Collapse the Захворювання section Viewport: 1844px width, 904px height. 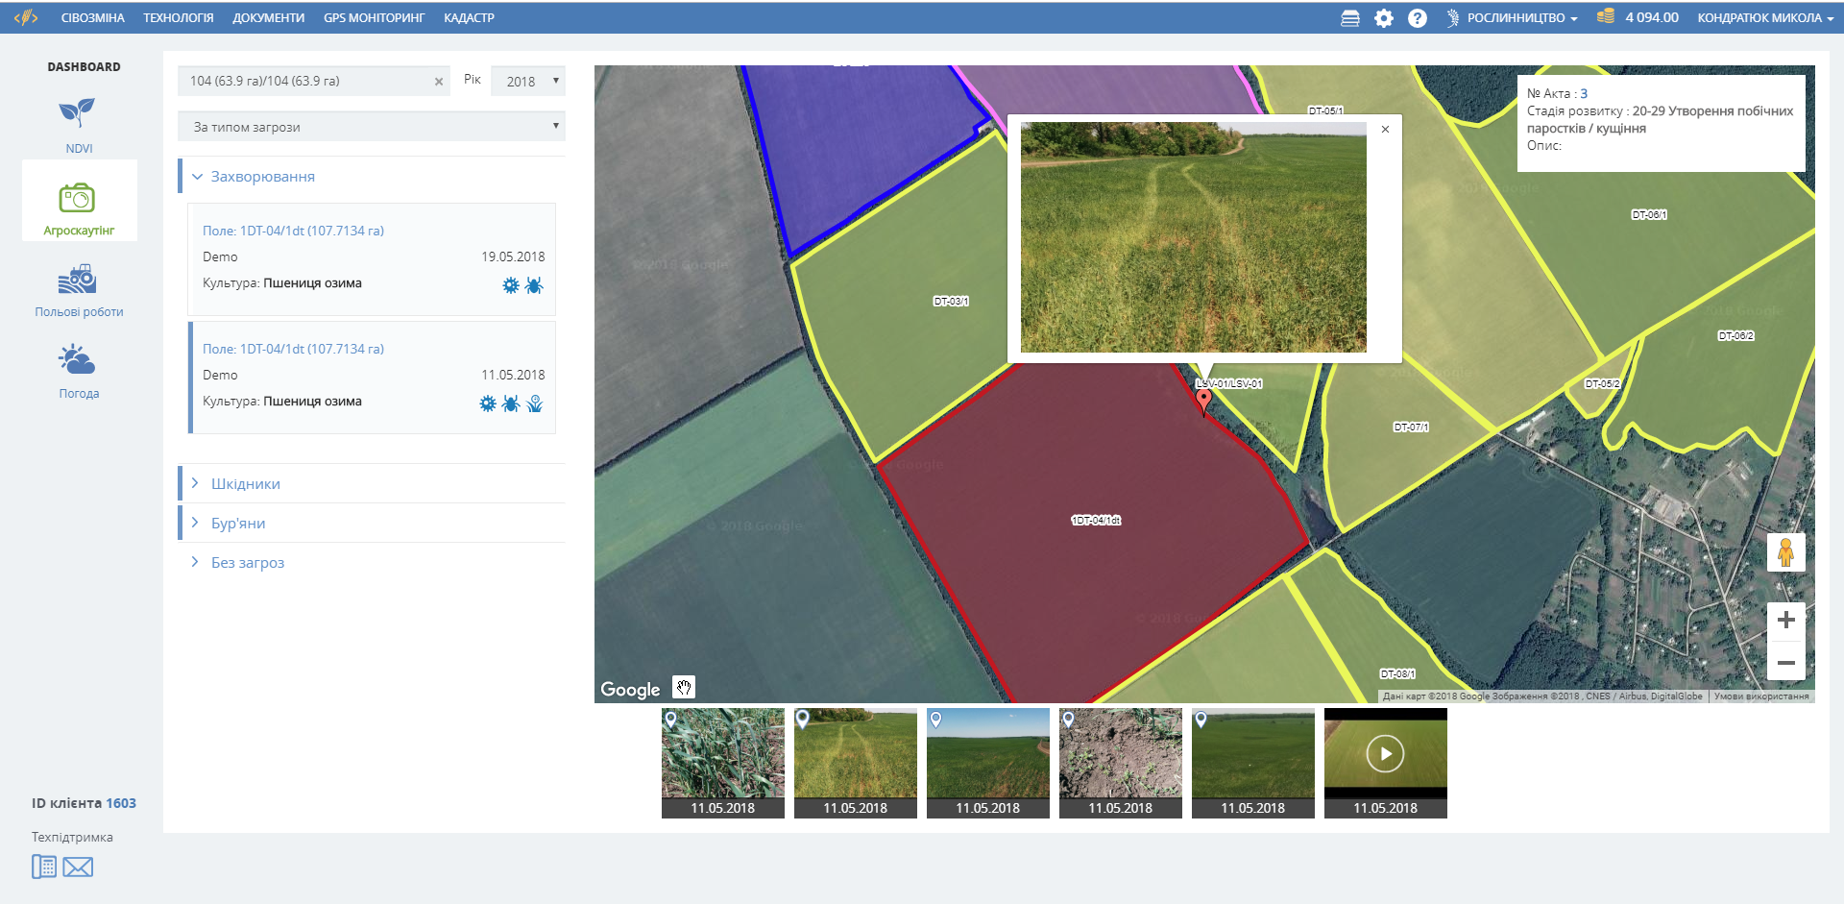pos(261,177)
